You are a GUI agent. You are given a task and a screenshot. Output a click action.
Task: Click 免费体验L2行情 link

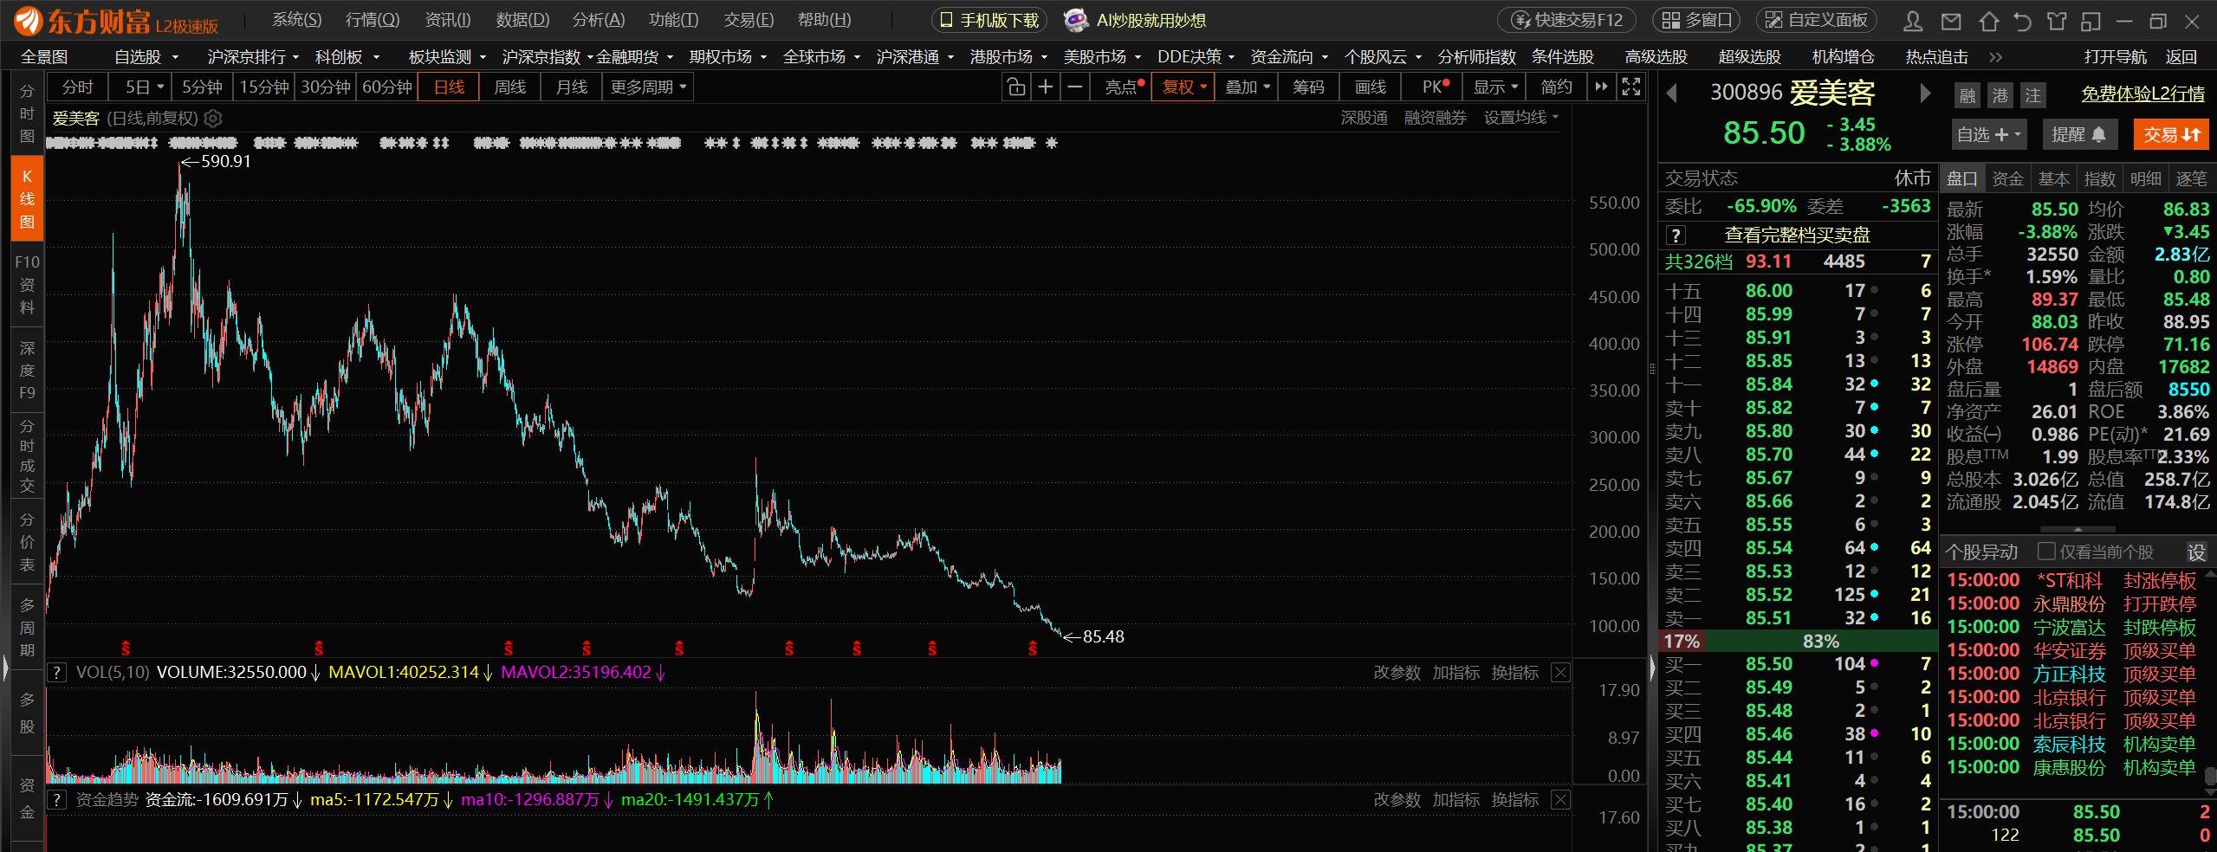tap(2142, 94)
